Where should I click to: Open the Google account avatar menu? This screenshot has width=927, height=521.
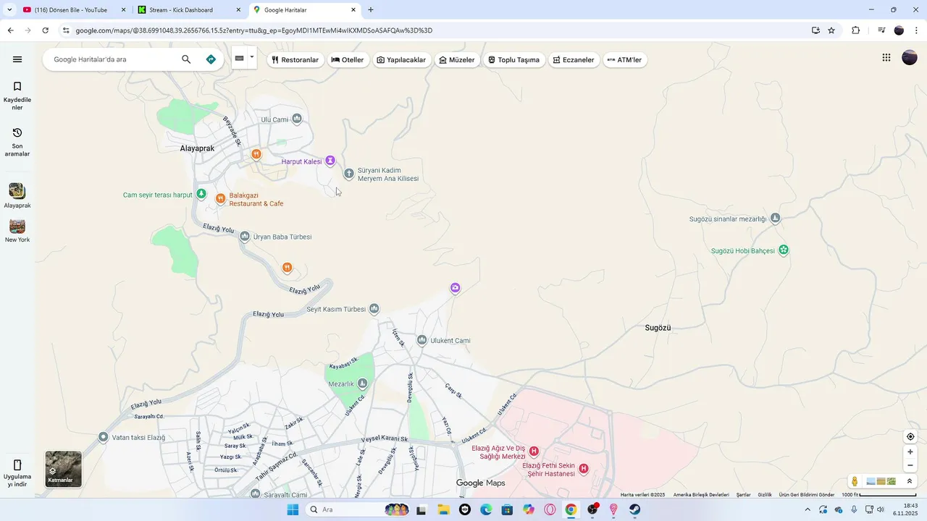(910, 58)
